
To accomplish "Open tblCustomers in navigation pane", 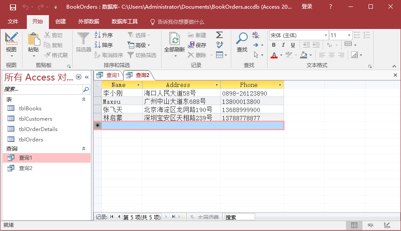I will click(x=36, y=119).
